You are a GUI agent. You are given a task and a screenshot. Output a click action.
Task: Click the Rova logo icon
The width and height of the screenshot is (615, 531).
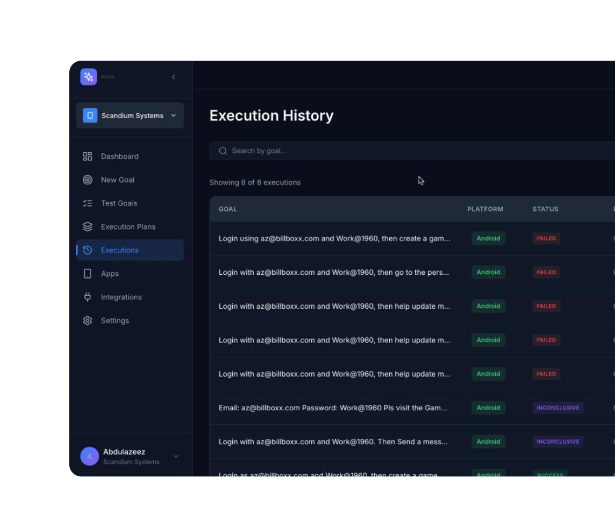pos(89,77)
